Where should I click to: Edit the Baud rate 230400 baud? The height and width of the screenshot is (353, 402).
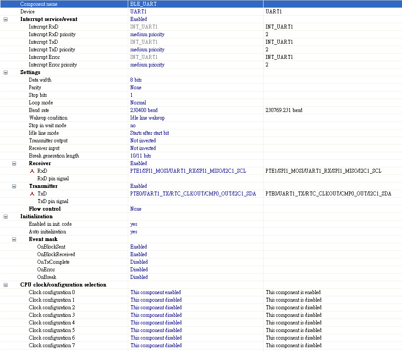pos(144,110)
